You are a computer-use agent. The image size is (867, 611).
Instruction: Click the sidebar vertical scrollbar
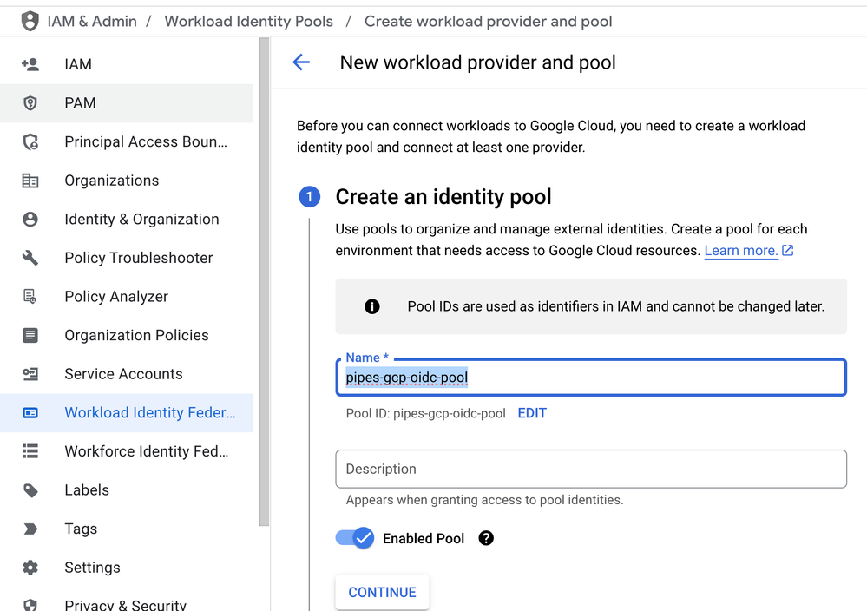(x=265, y=282)
